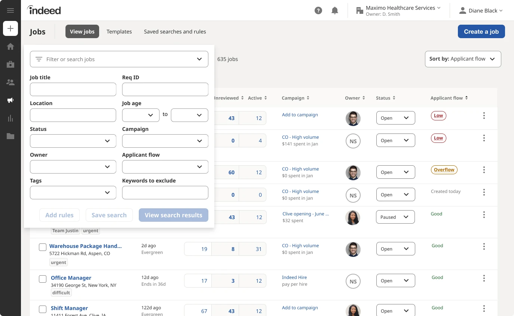Viewport: 514px width, 316px height.
Task: Check the Shift Manager job checkbox
Action: click(43, 309)
